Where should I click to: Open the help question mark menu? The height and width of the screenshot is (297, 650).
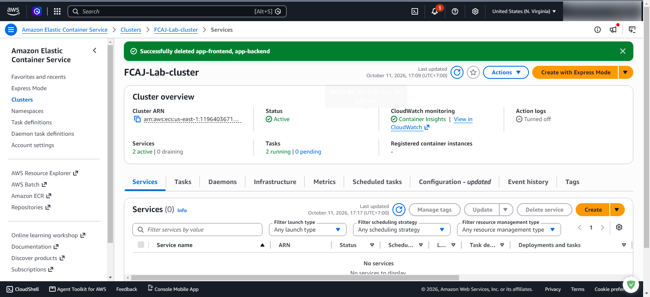coord(455,11)
